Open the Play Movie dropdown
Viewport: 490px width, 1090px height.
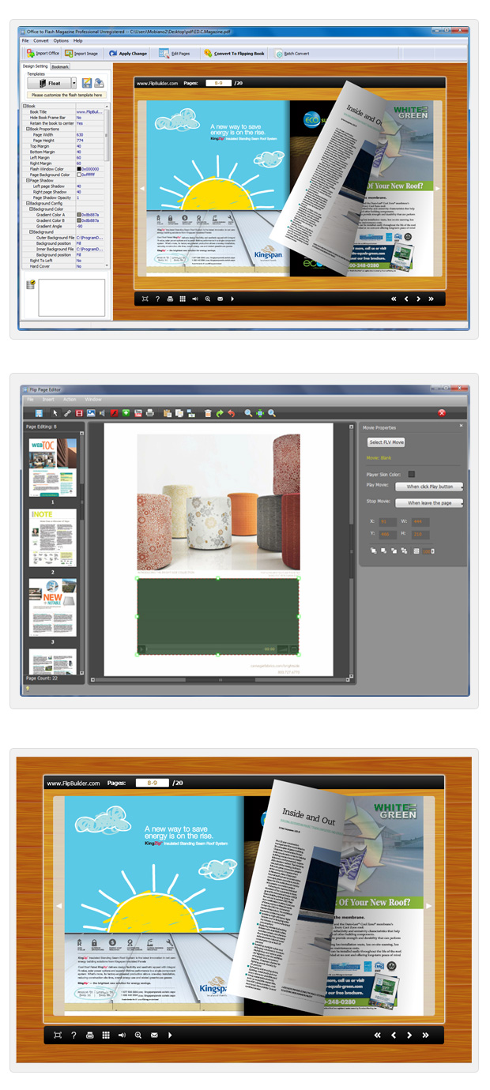pyautogui.click(x=429, y=487)
